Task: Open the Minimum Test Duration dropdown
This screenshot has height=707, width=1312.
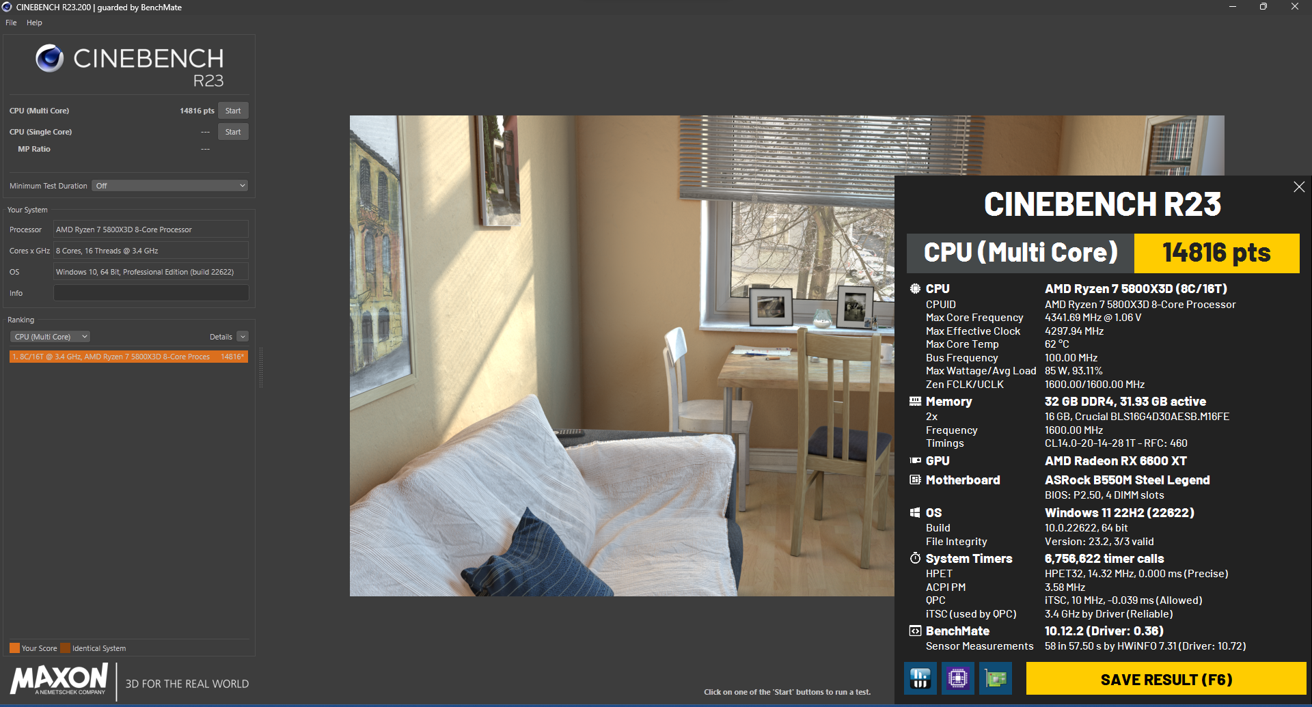Action: 169,185
